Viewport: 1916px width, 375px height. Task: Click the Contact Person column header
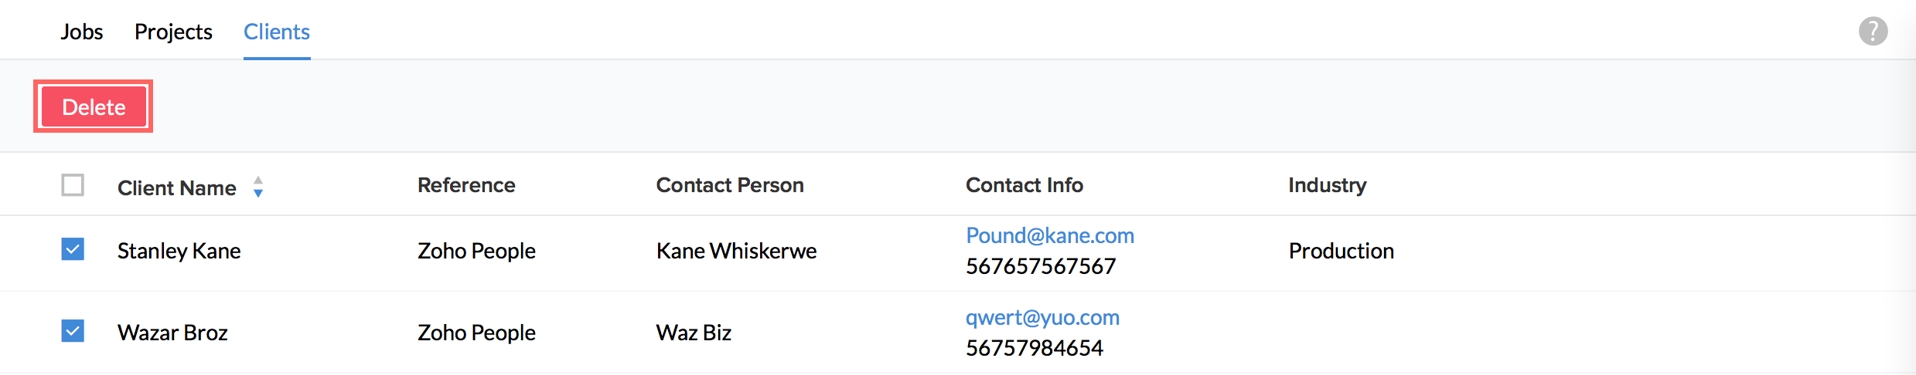coord(730,185)
